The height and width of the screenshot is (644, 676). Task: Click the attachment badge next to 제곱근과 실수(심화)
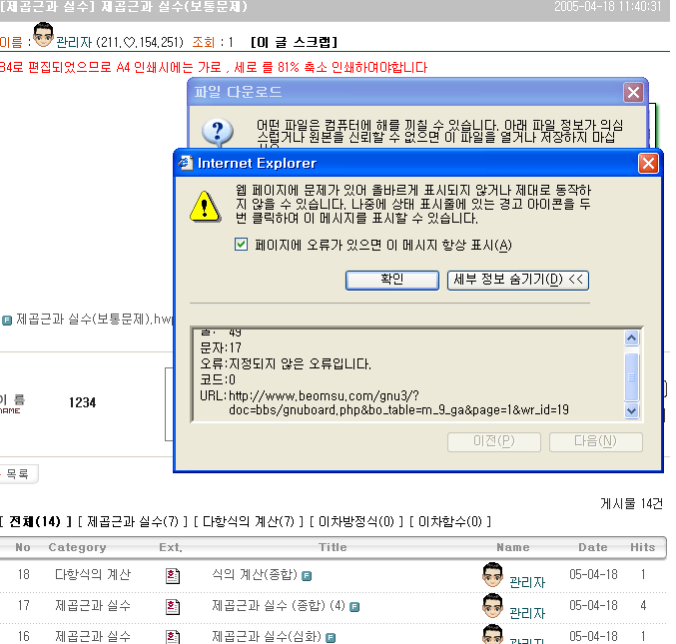[x=331, y=638]
